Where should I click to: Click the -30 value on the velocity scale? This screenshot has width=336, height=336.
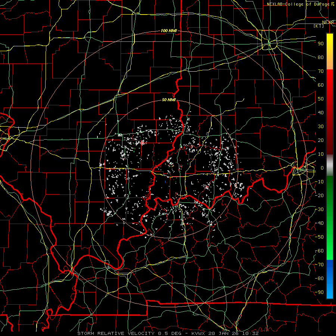pos(320,209)
